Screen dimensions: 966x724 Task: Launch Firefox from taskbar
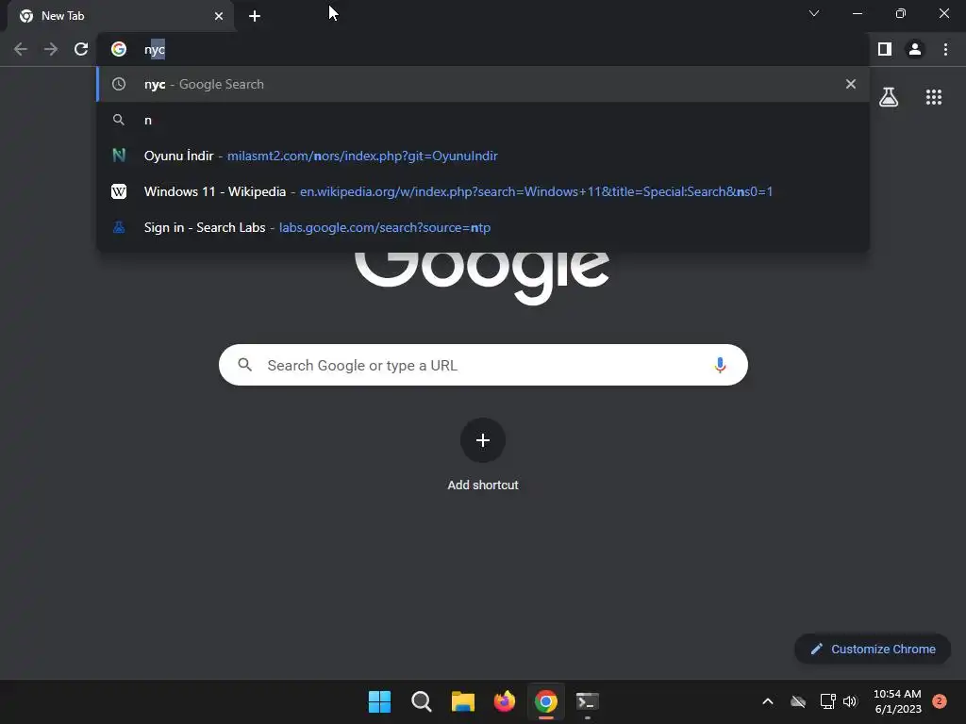pos(505,701)
